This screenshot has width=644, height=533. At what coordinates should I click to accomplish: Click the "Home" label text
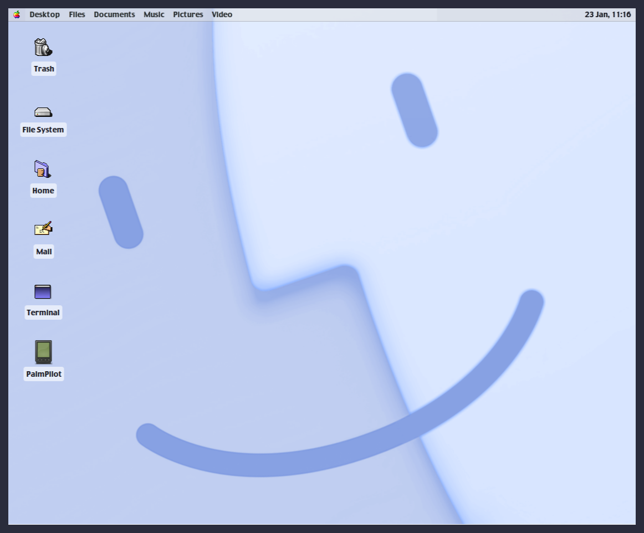[x=43, y=191]
